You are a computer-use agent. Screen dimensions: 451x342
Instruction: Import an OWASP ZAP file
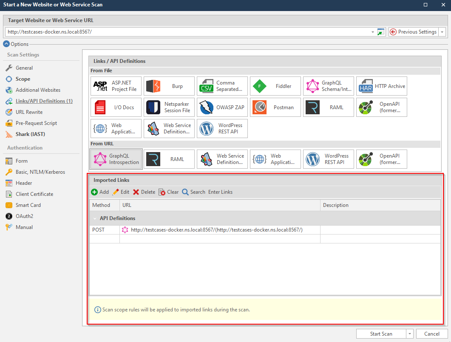tap(222, 107)
